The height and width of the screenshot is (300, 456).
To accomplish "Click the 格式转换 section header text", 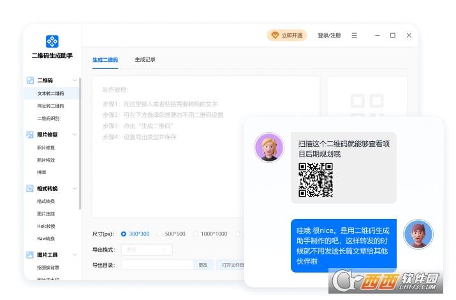I will pyautogui.click(x=47, y=188).
